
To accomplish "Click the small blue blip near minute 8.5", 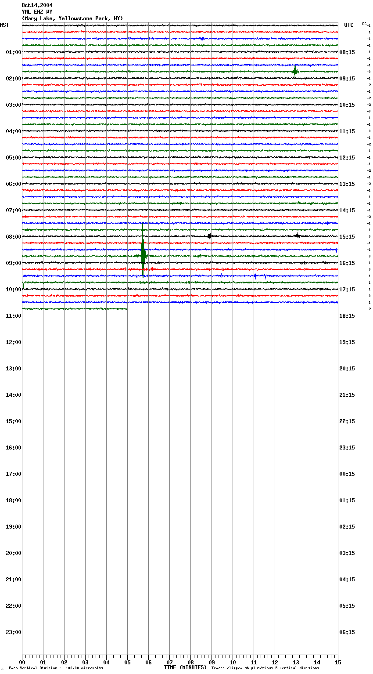I will coord(202,39).
